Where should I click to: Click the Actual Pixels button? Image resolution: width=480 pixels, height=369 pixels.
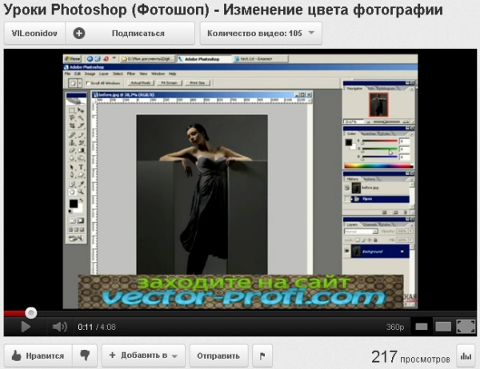tap(141, 83)
